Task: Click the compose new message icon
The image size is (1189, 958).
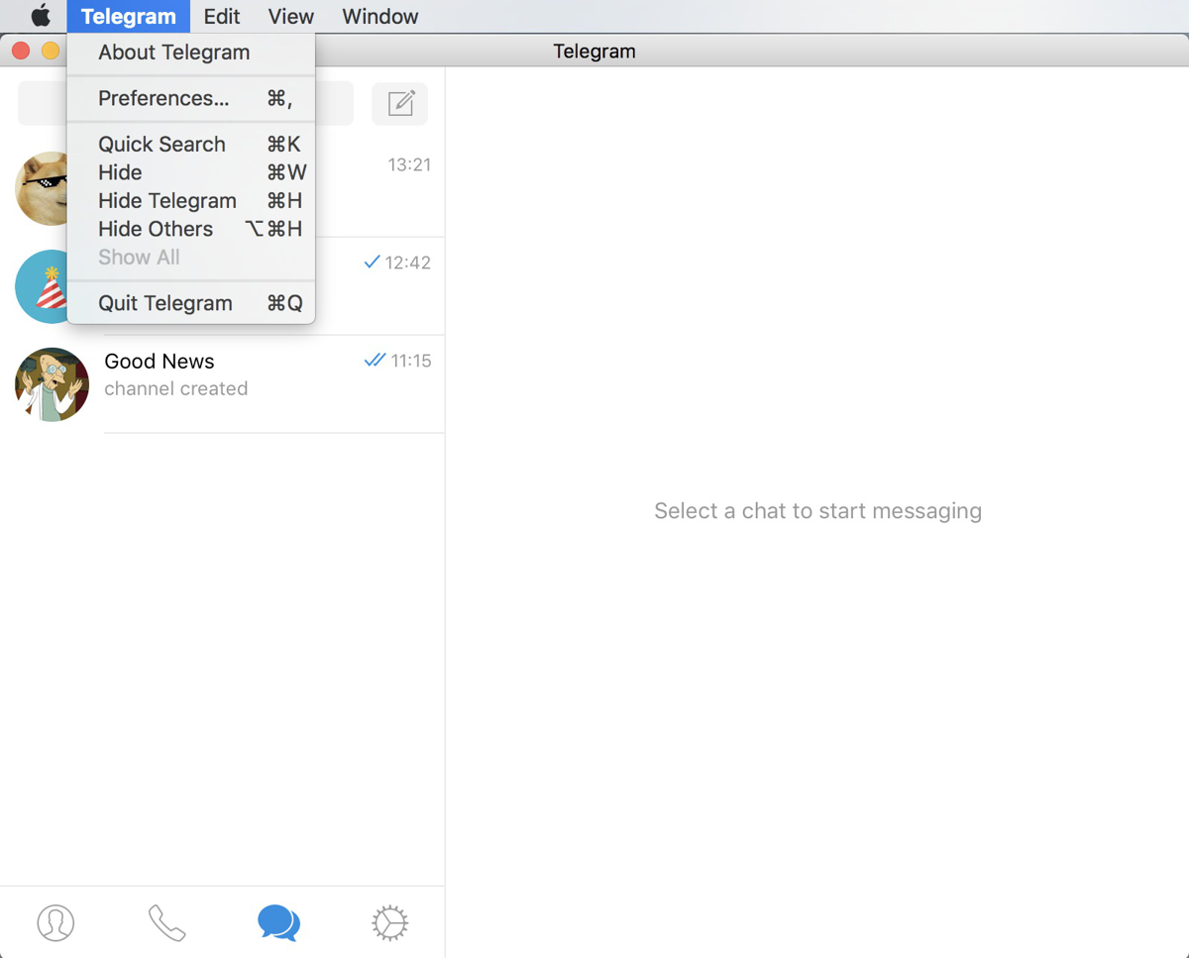Action: click(400, 103)
